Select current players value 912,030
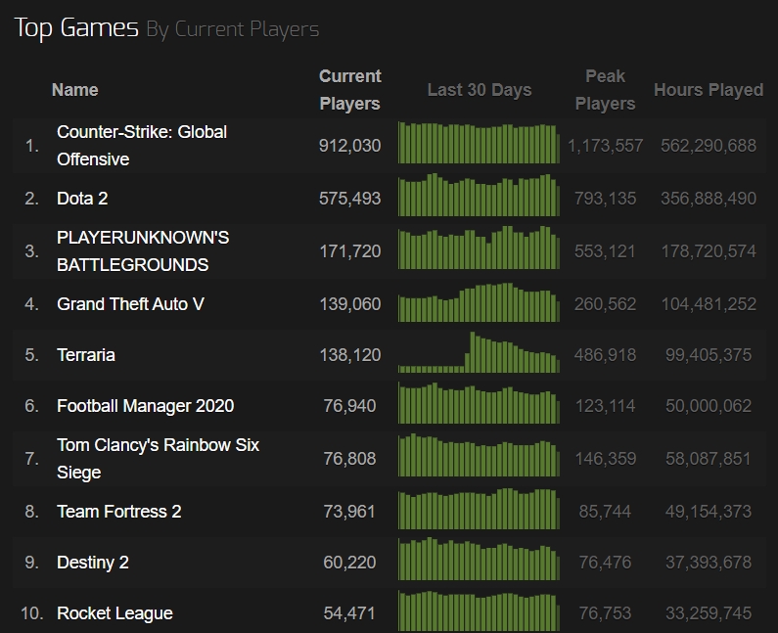The width and height of the screenshot is (778, 633). point(349,146)
